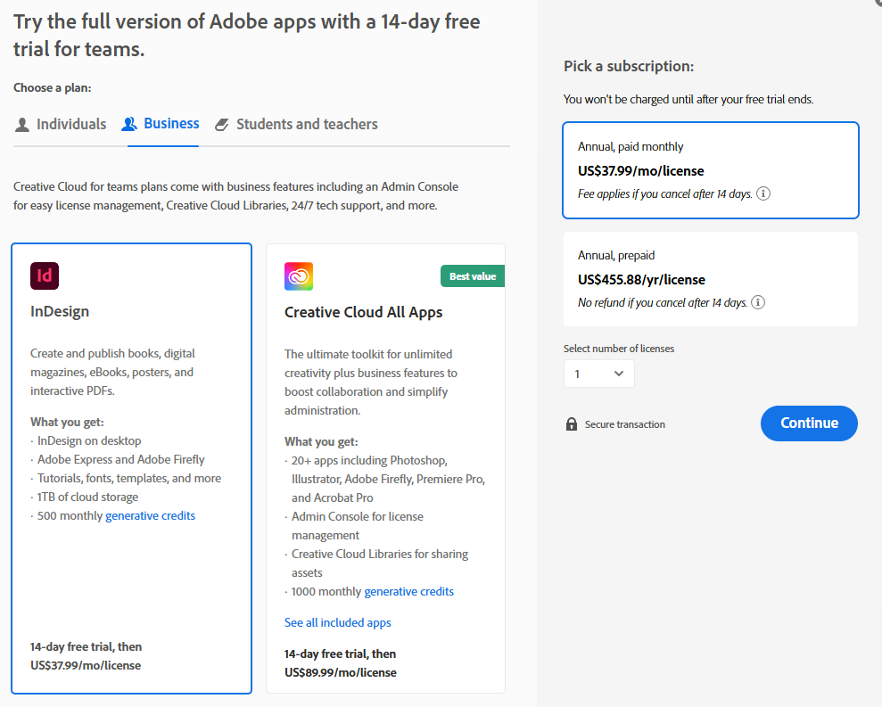Screen dimensions: 882x707
Task: Click the Students and teachers pencil icon
Action: click(222, 124)
